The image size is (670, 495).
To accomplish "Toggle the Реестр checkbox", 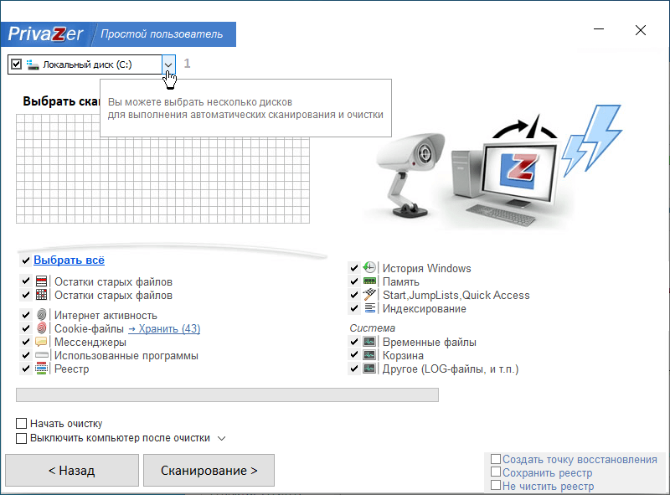I will [26, 369].
